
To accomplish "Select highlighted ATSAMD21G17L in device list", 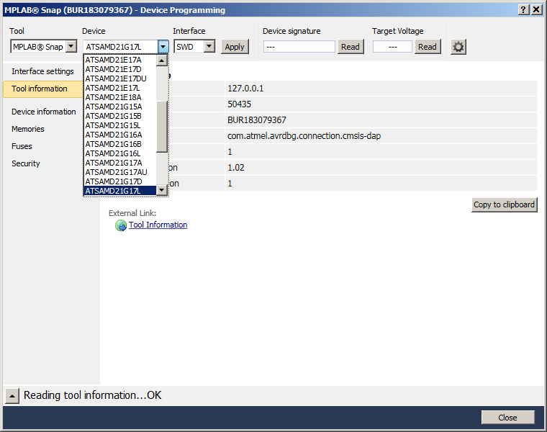I will [x=120, y=192].
